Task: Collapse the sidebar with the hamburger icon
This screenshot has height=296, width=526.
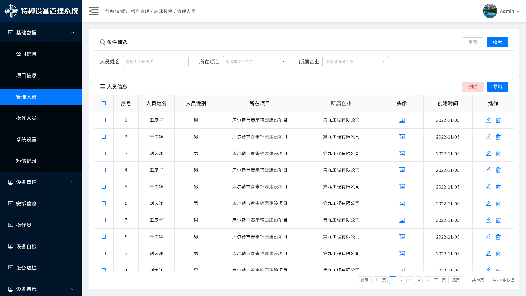Action: pos(93,11)
